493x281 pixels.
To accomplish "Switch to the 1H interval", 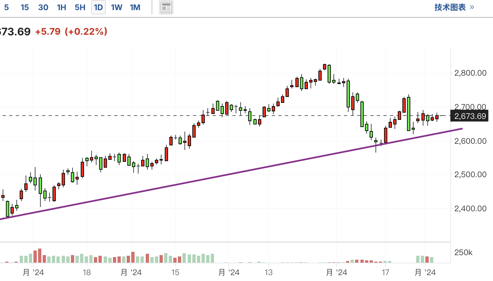I will click(61, 8).
